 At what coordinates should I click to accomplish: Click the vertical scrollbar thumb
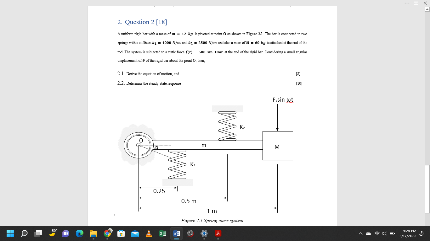point(427,189)
